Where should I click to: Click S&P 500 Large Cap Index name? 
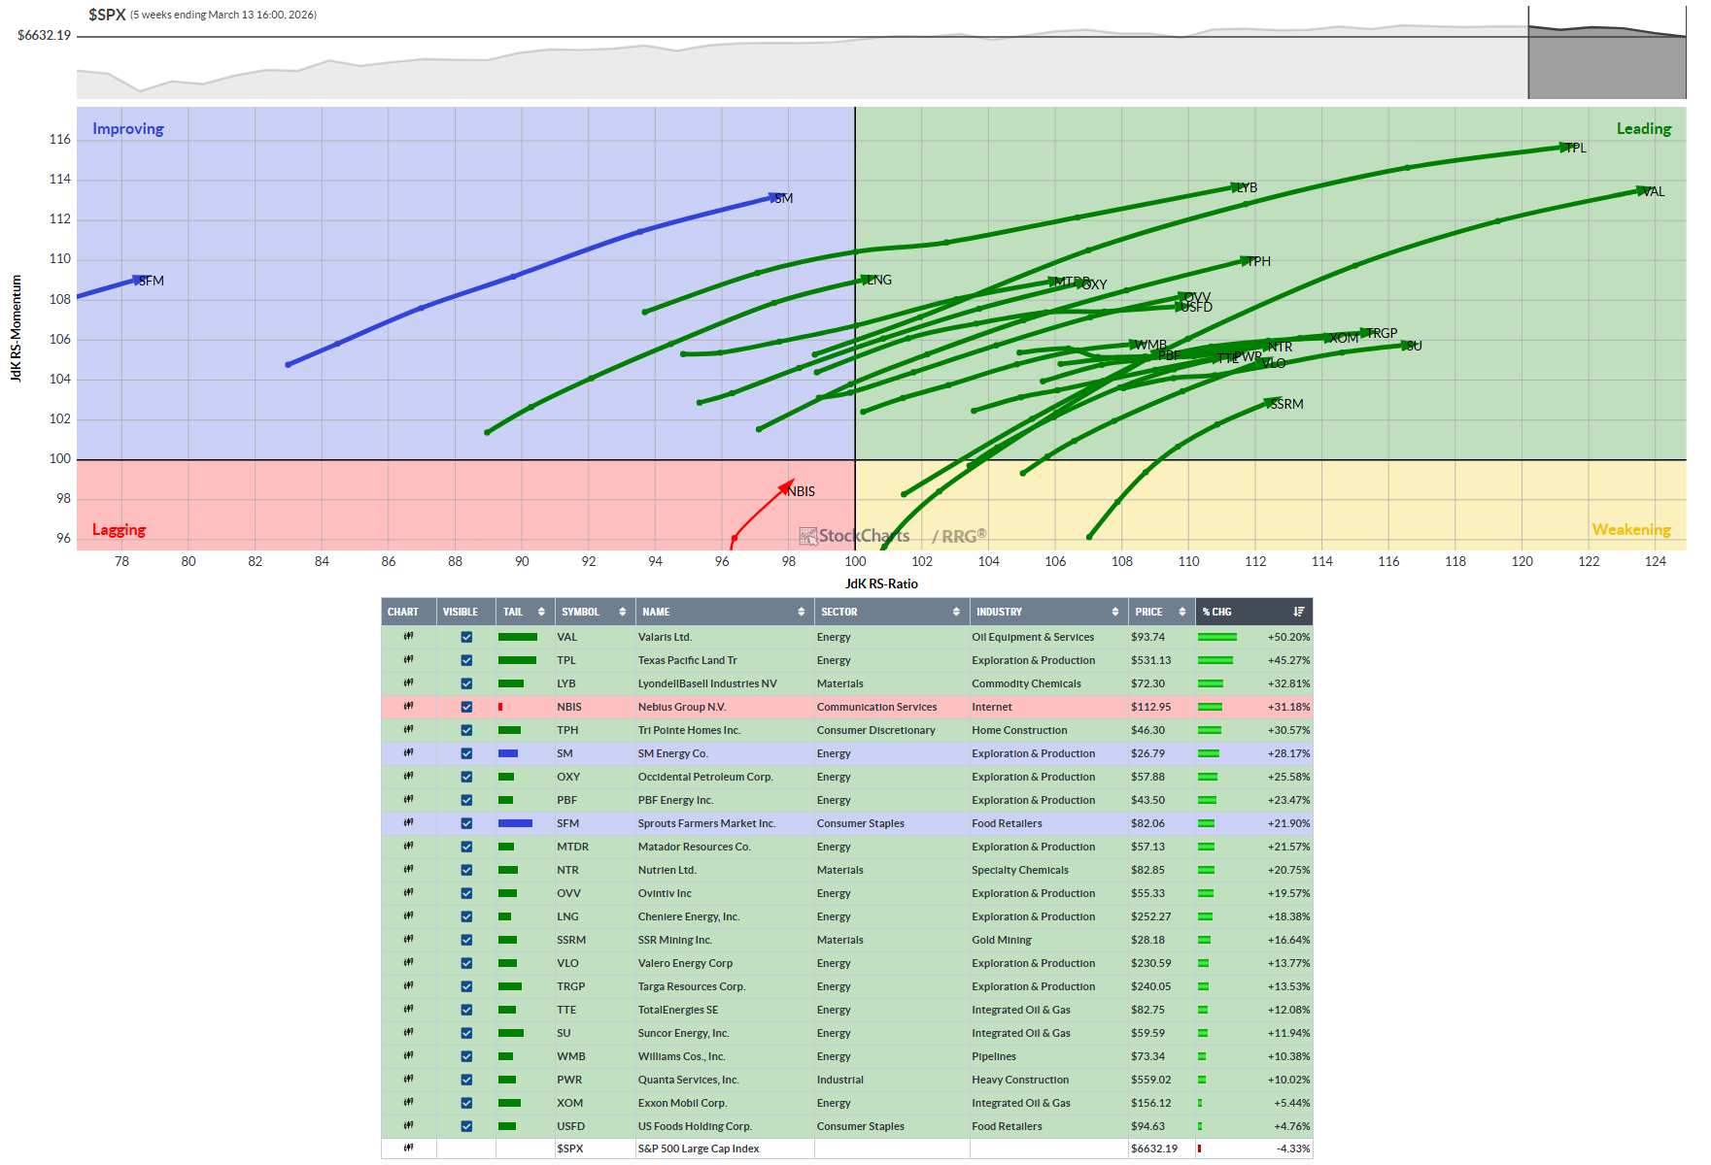click(x=699, y=1148)
